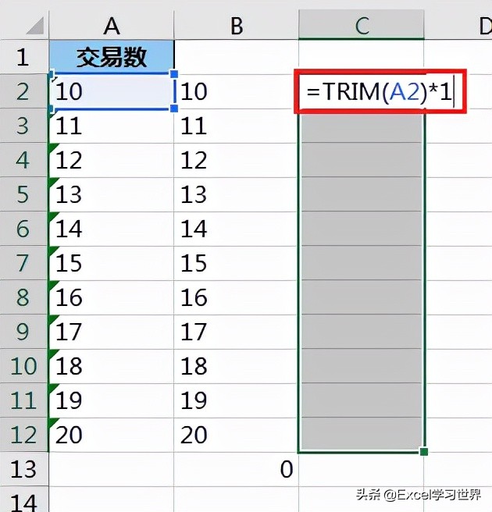Image resolution: width=492 pixels, height=512 pixels.
Task: Click row 10 header
Action: point(24,366)
